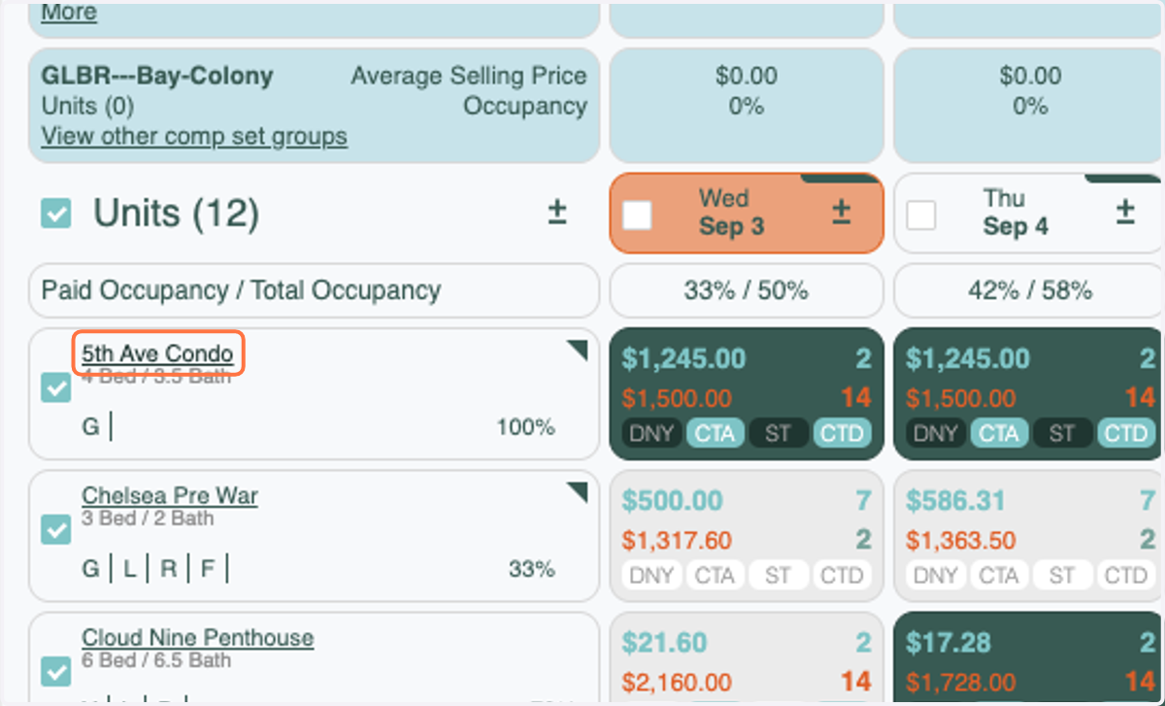
Task: Click $1,245.00 price for 5th Ave Condo Wed Sep 3
Action: (x=684, y=359)
